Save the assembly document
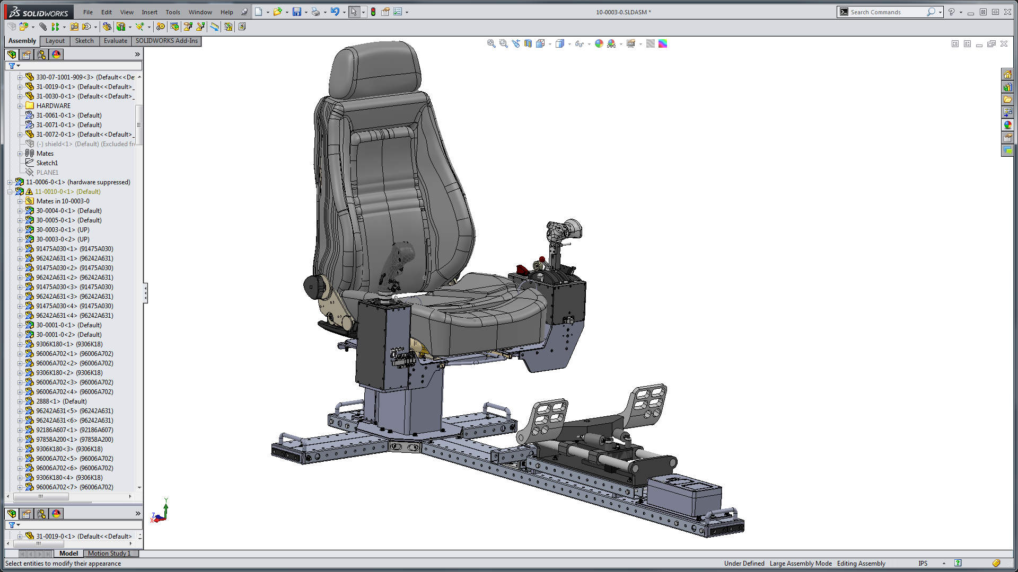The image size is (1018, 572). (297, 12)
